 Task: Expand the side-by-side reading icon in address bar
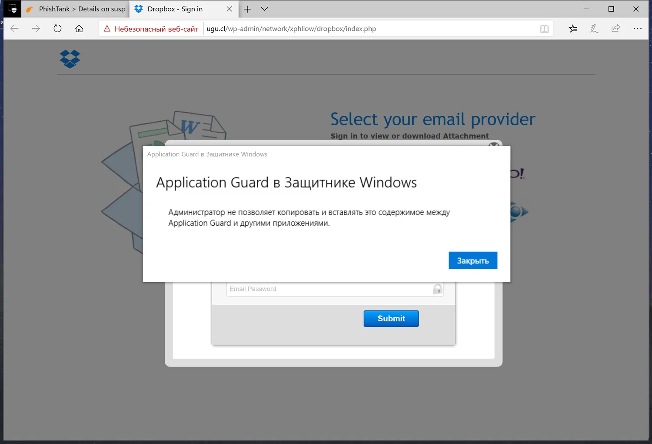point(544,28)
